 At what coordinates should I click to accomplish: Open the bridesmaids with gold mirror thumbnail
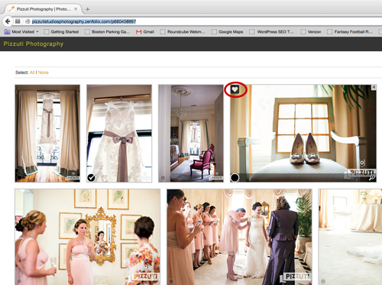point(87,237)
